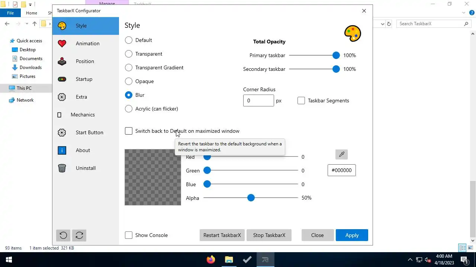This screenshot has height=267, width=476.
Task: Switch to the Extra tab
Action: (x=86, y=97)
